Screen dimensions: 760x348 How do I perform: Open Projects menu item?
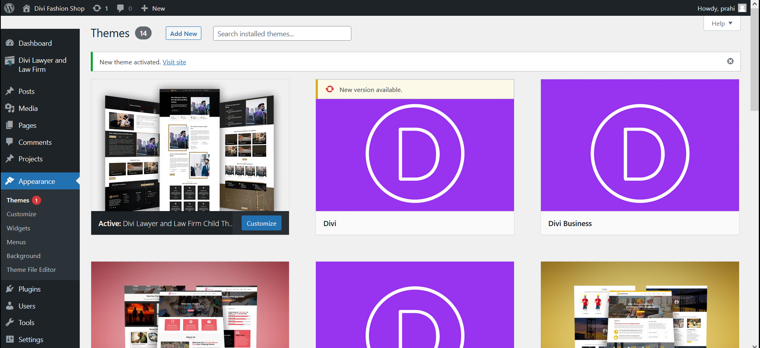[x=40, y=159]
